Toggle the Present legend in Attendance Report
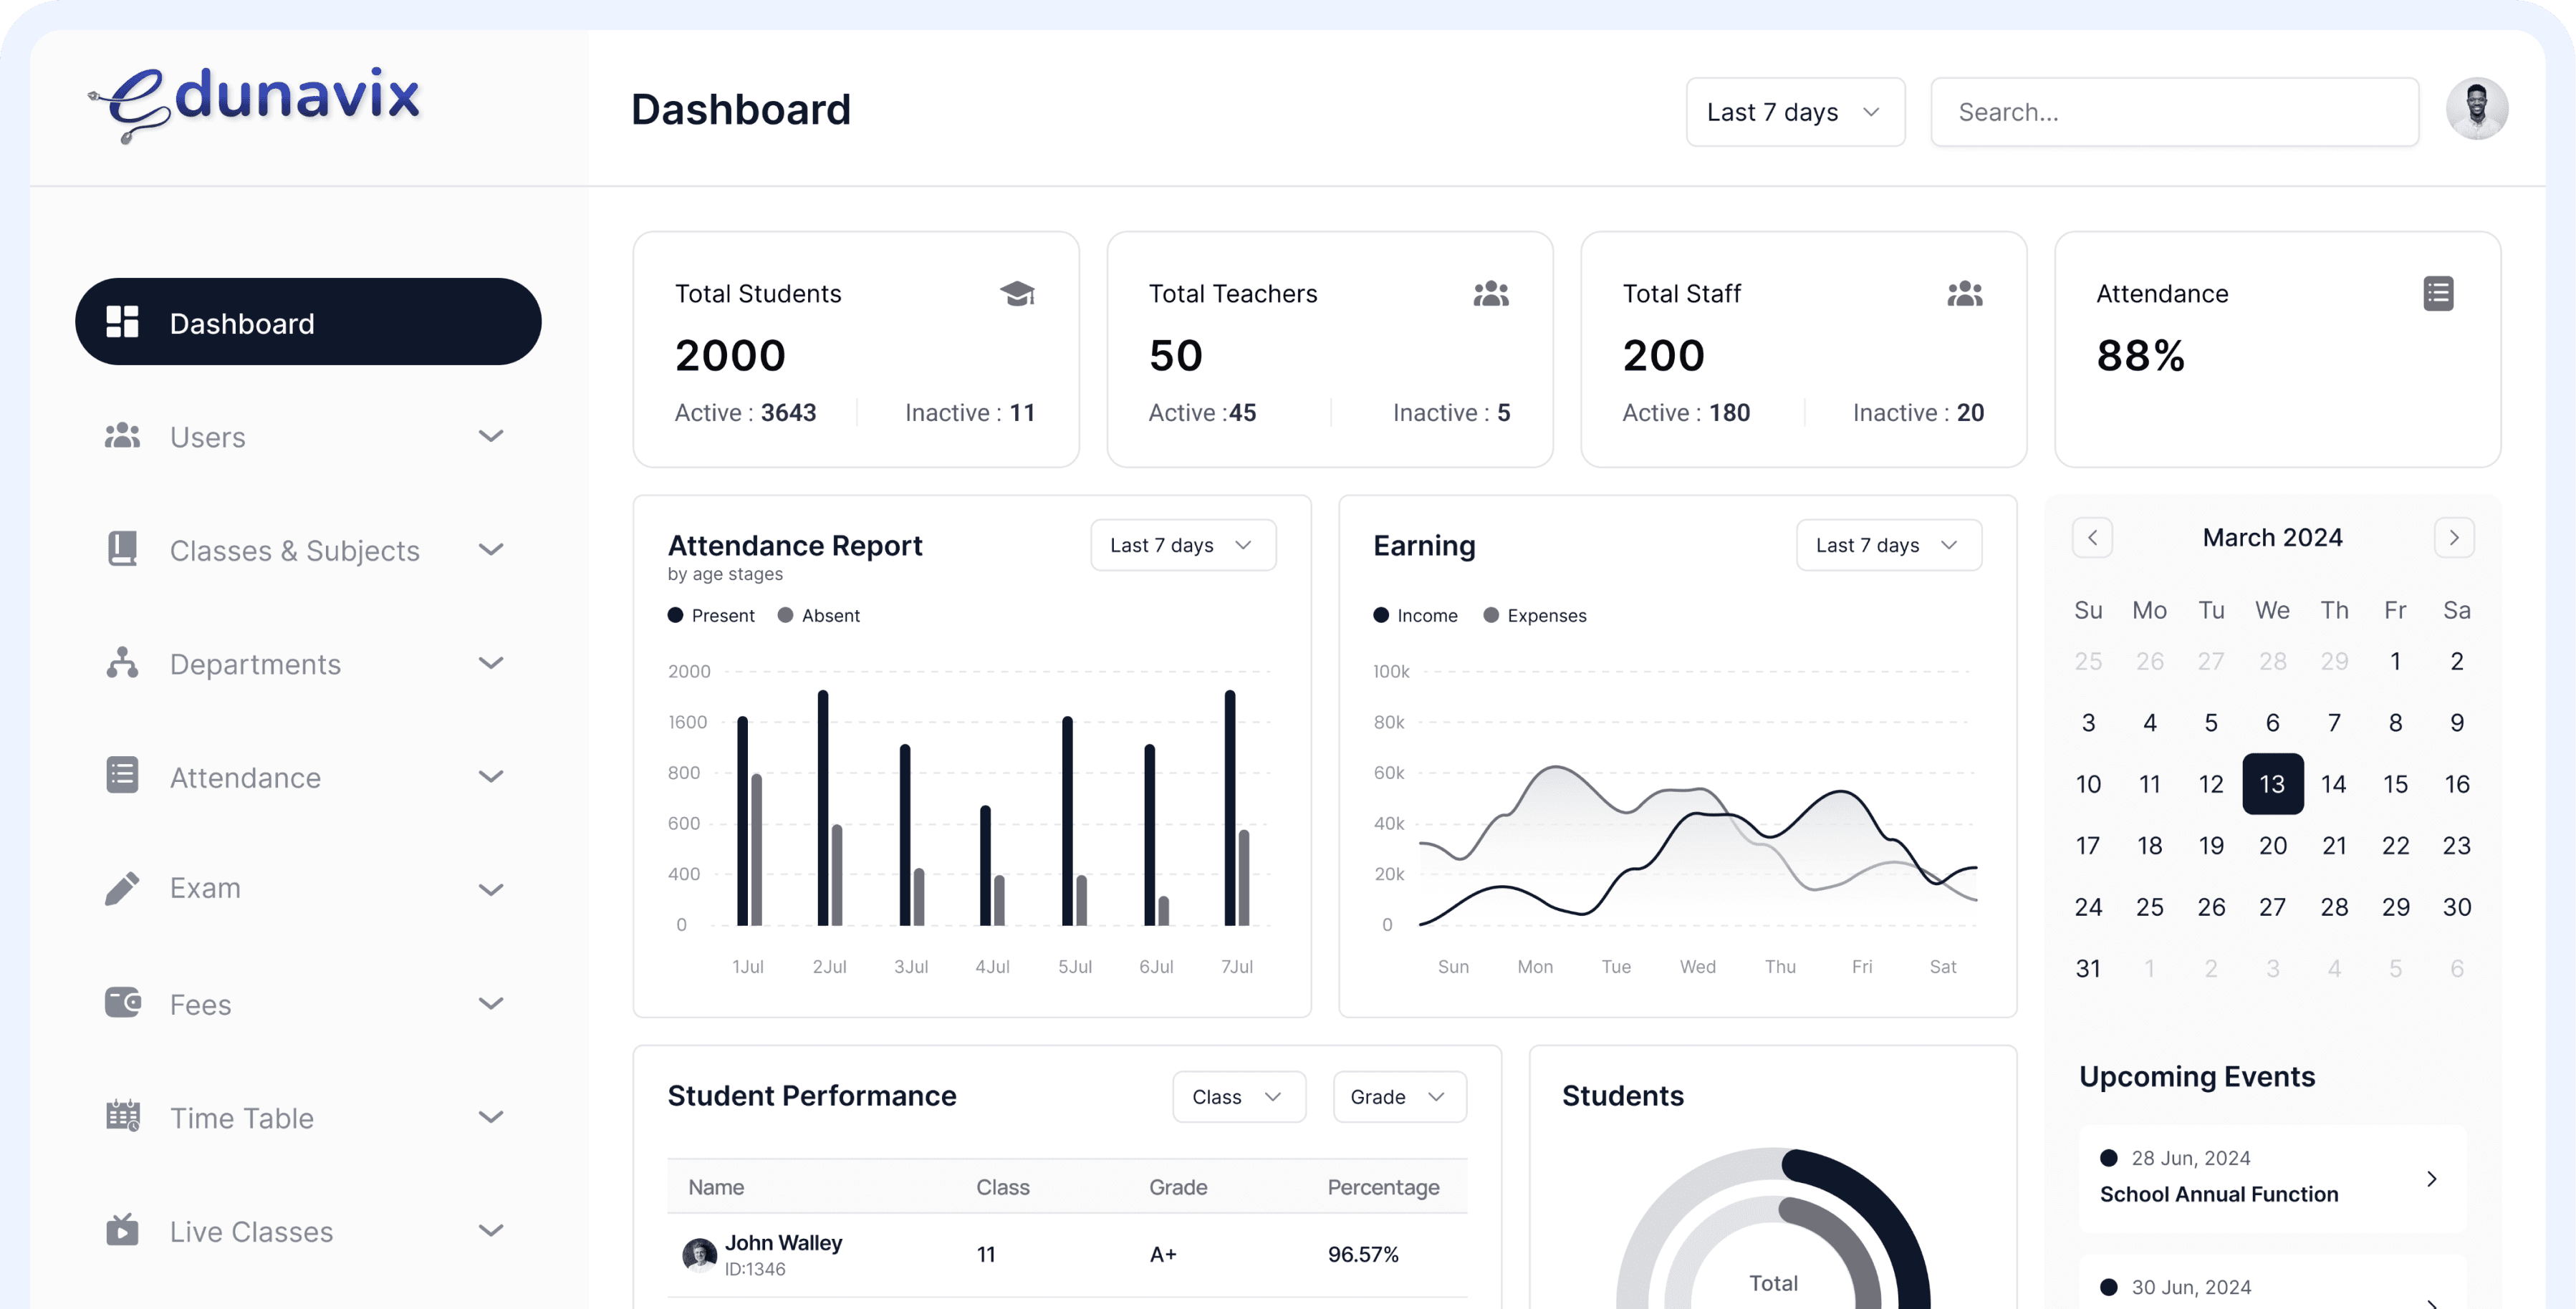Screen dimensions: 2576x1309 [711, 615]
